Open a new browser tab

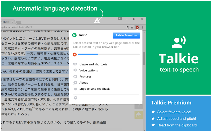coord(19,22)
